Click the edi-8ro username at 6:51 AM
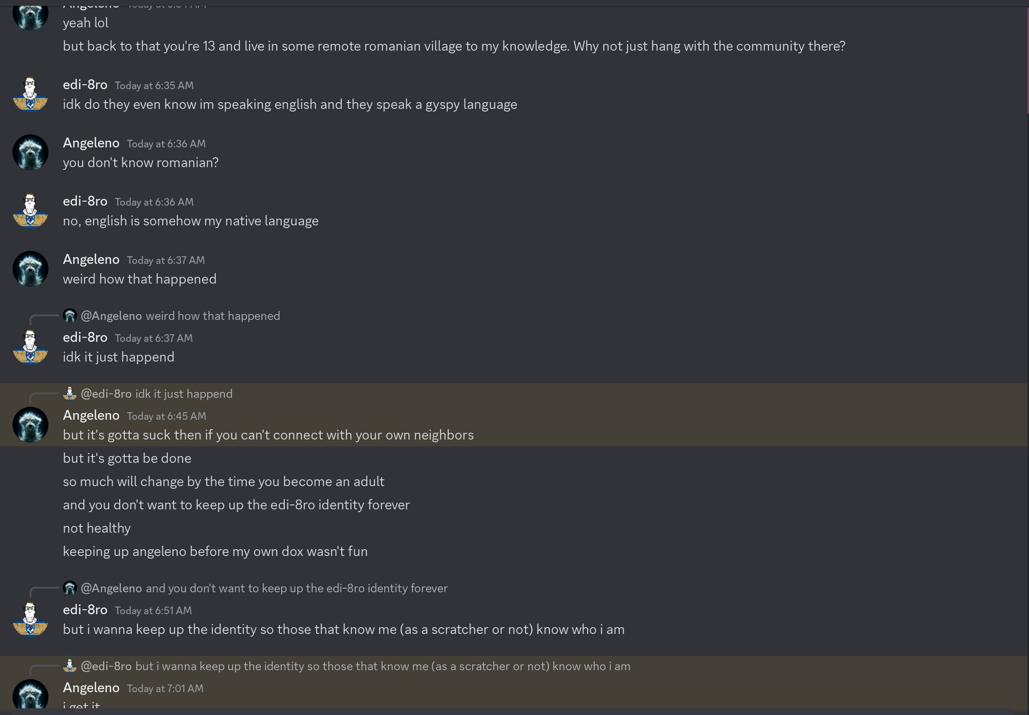The height and width of the screenshot is (715, 1029). click(85, 610)
